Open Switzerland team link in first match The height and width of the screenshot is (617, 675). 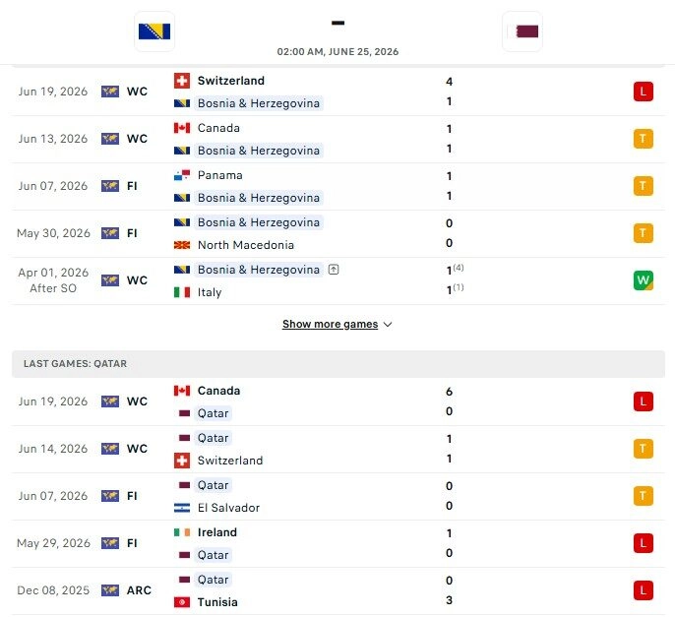(x=230, y=81)
